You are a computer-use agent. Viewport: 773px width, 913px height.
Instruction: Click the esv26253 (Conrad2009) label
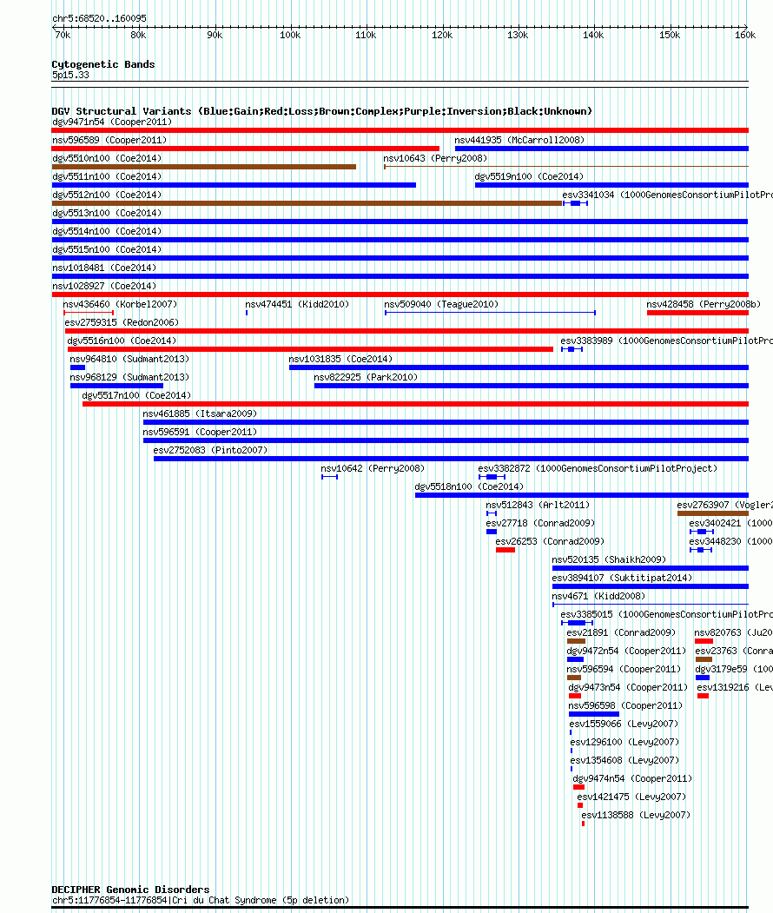tap(550, 541)
